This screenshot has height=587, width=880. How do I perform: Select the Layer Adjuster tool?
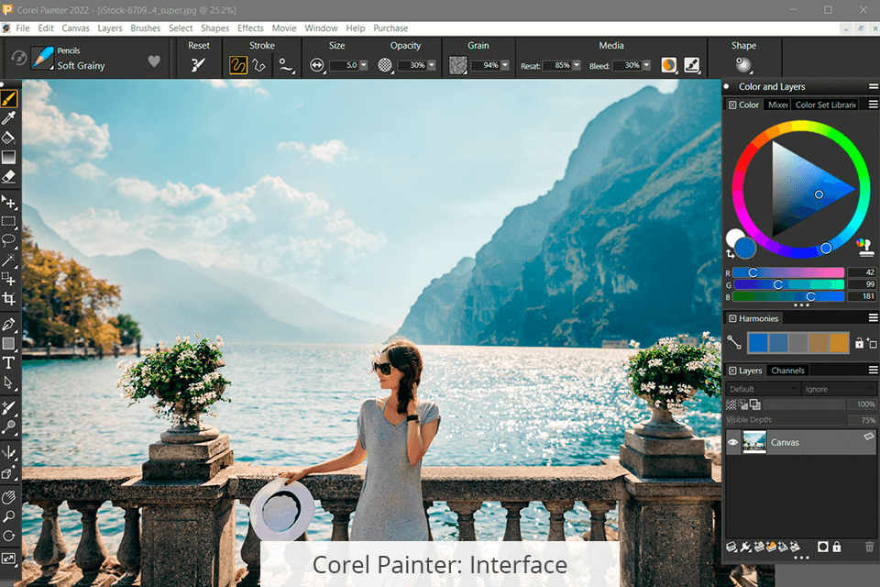click(x=9, y=202)
